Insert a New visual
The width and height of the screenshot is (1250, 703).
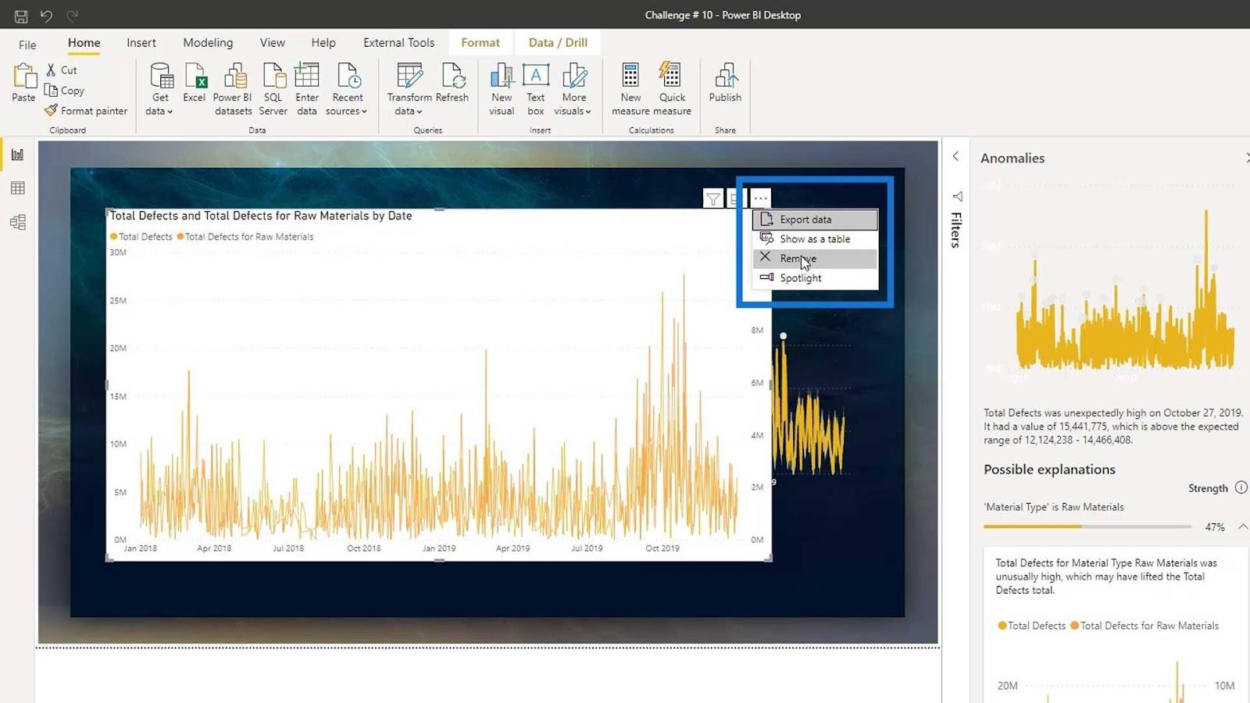tap(502, 89)
